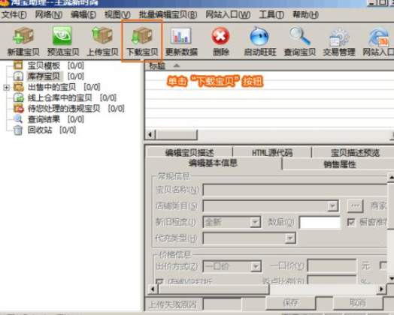Open the 出价方式 dropdown
Image resolution: width=394 pixels, height=315 pixels.
click(256, 267)
